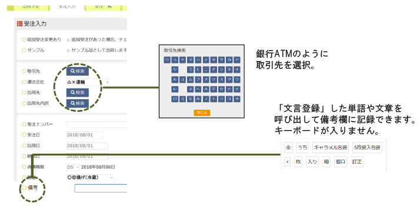Viewport: 420px width, 223px height.
Task: Check the サンプル品として出荷 checkbox
Action: 68,50
